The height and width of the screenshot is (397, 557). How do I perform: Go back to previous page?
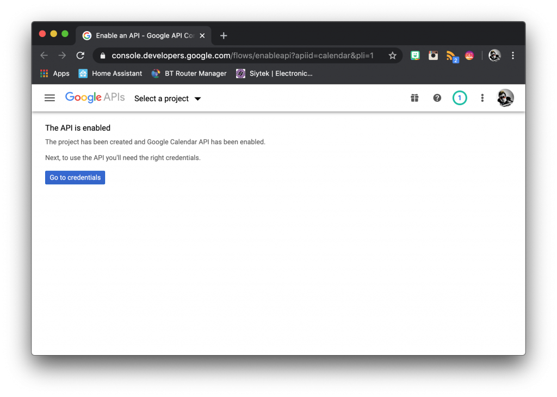coord(44,56)
